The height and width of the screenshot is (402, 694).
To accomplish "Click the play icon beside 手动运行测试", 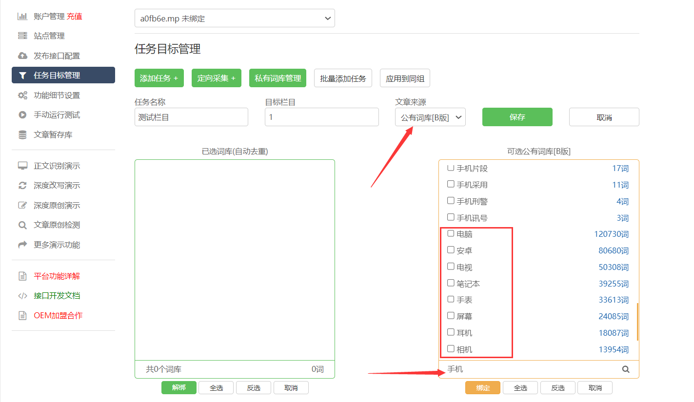I will click(x=22, y=115).
